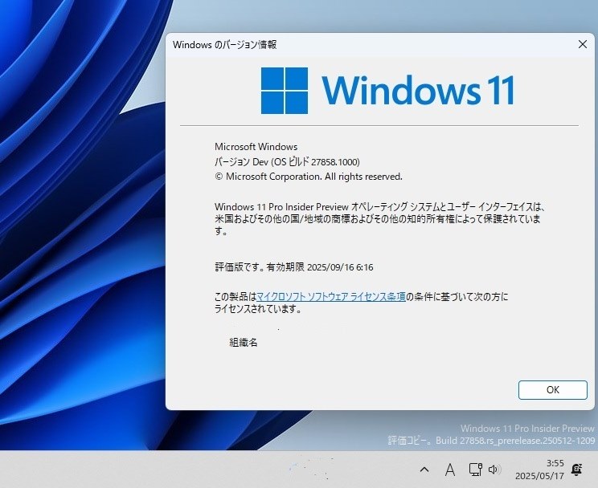
Task: Click the dialog title 'Windows のバージョン情報'
Action: 224,45
